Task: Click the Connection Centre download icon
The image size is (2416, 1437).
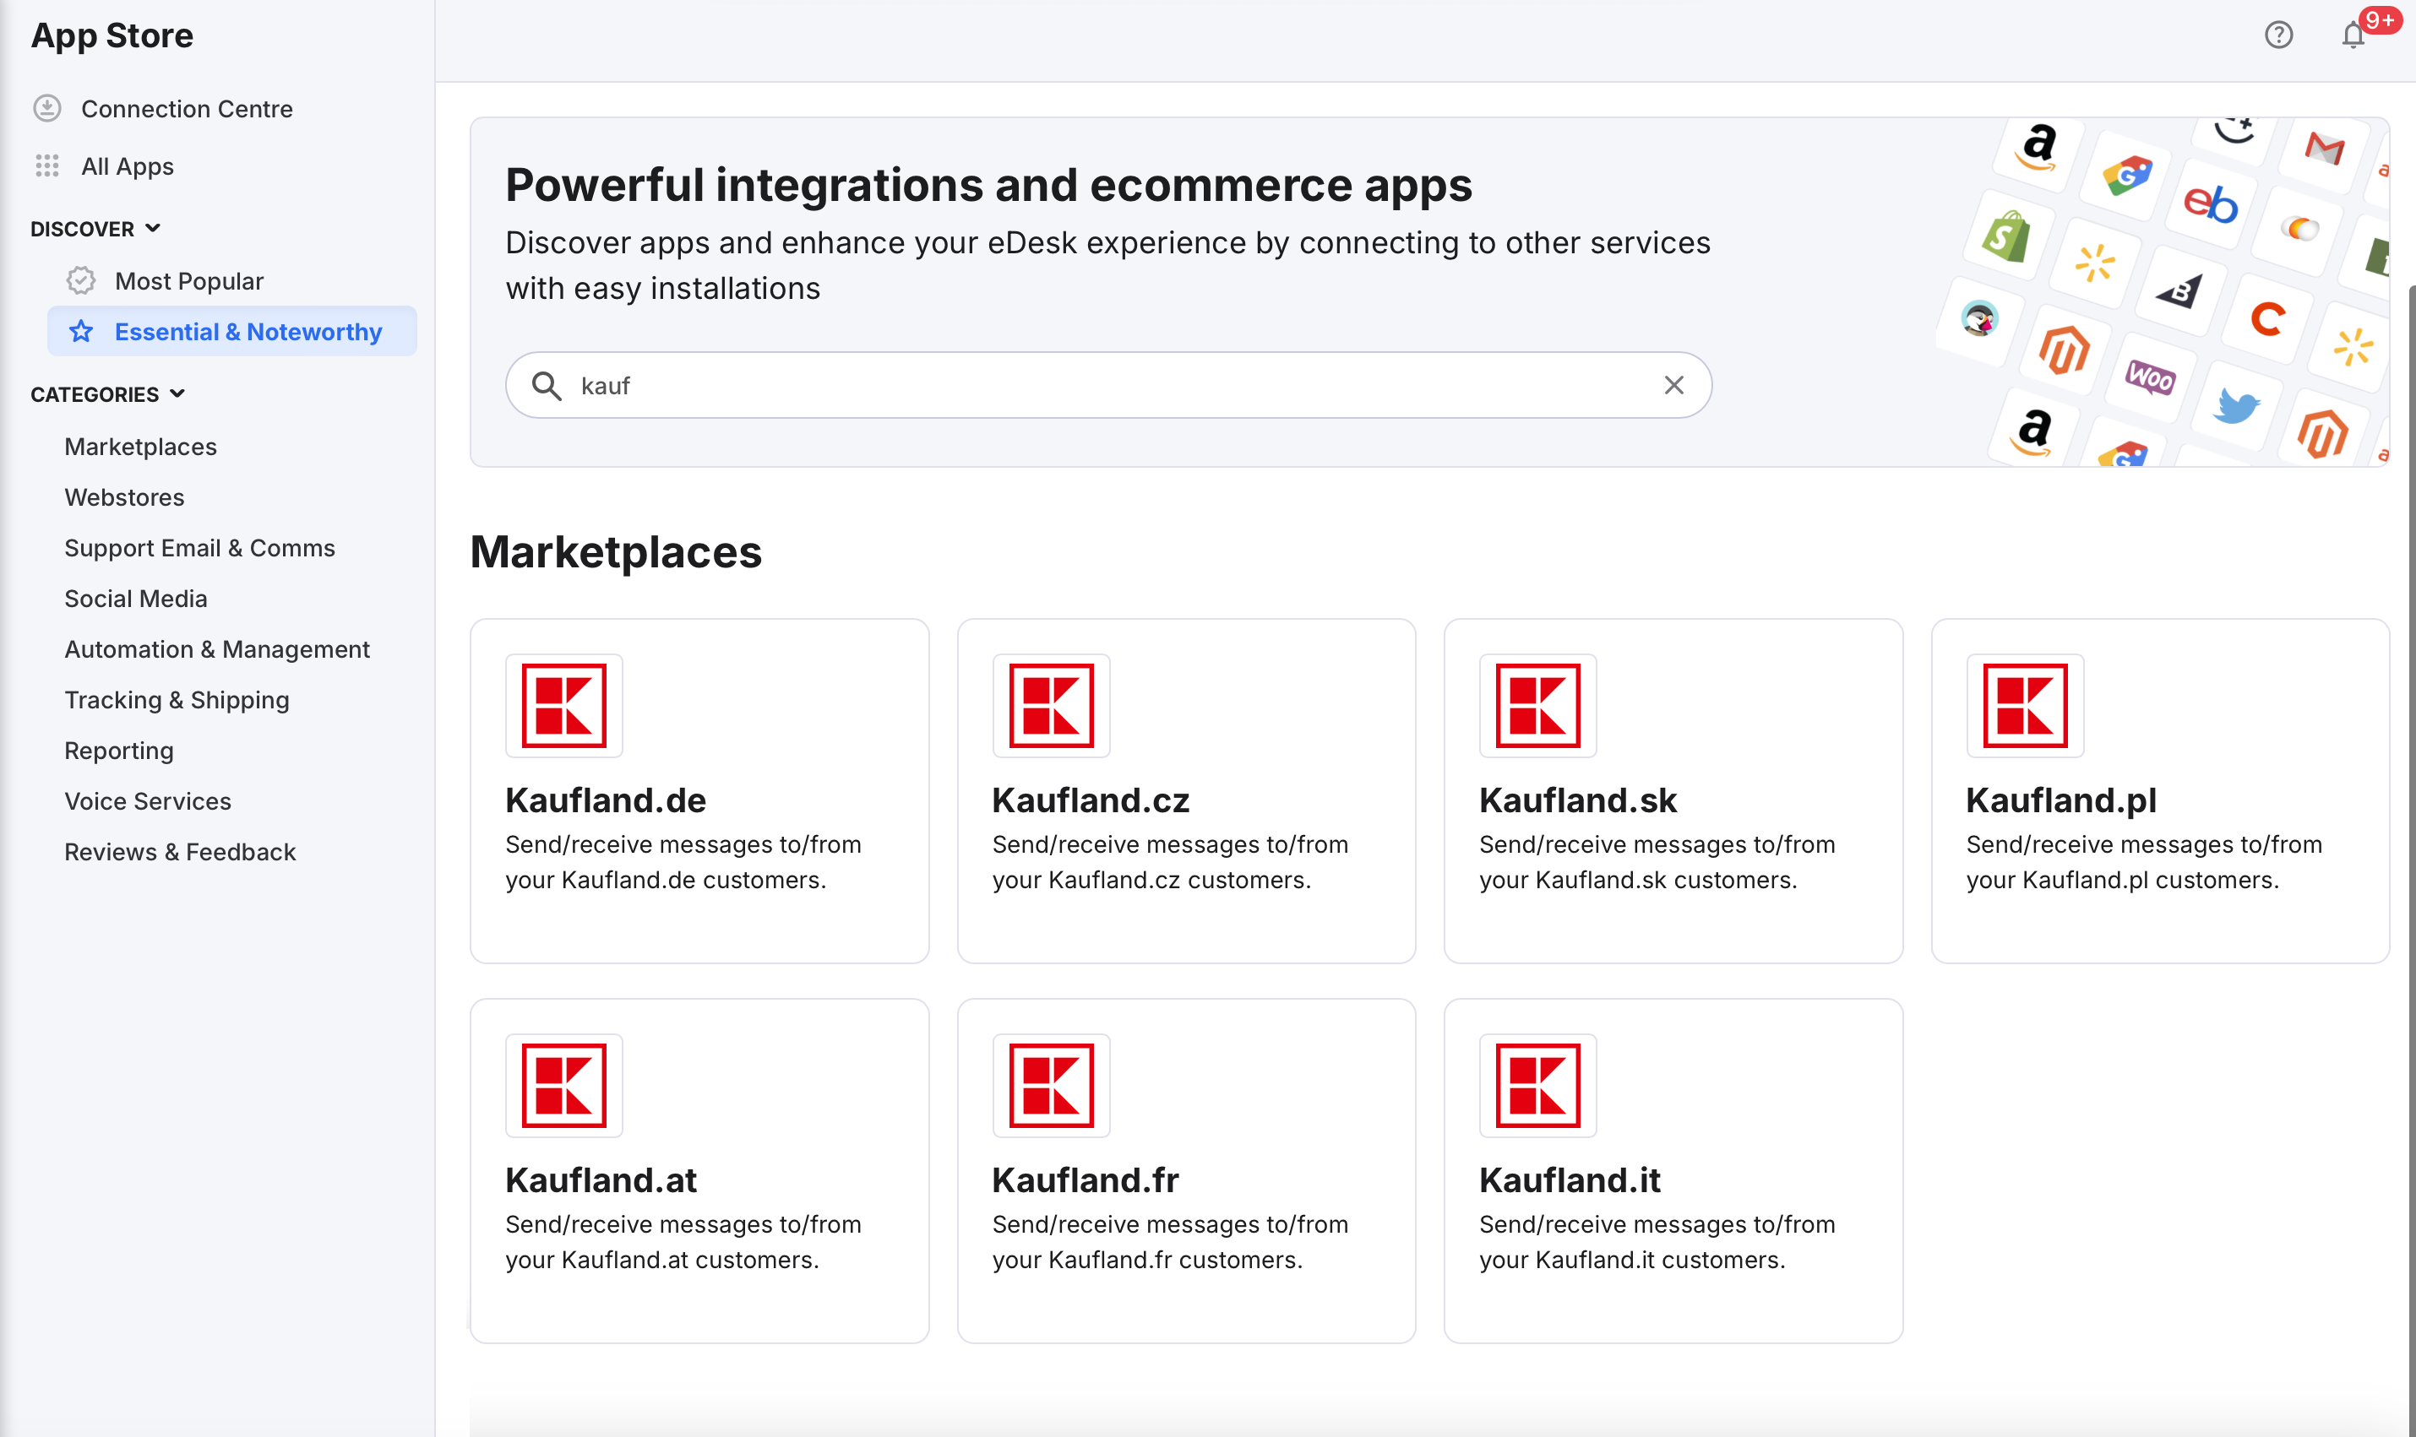Action: 46,108
